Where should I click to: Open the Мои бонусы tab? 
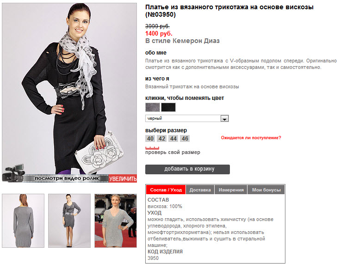click(x=266, y=190)
